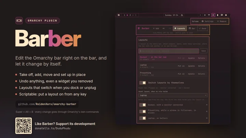Save the new layout
This screenshot has height=138, width=246.
[x=204, y=51]
